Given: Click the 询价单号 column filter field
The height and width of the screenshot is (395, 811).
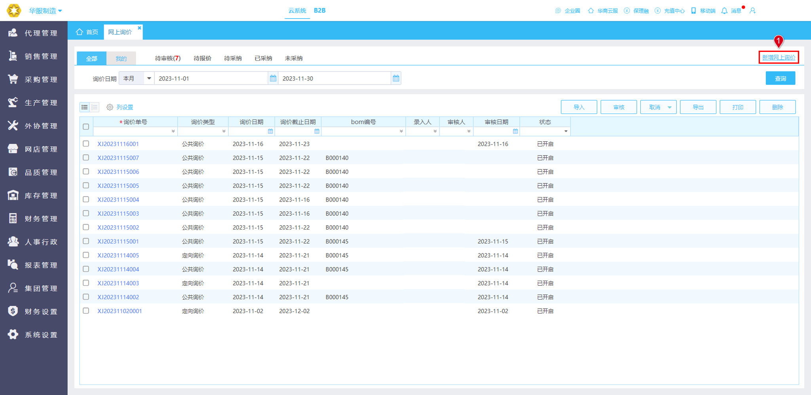Looking at the screenshot, I should [135, 131].
